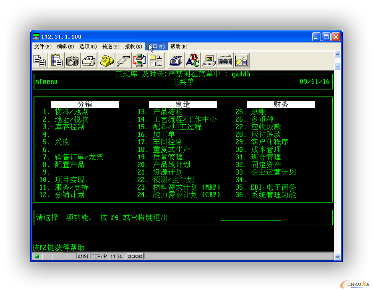Click menu item 32. 固定资产

258,165
